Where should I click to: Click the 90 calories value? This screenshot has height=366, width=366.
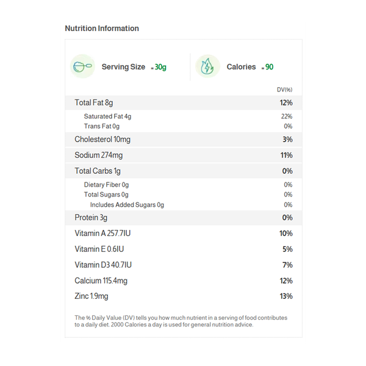pyautogui.click(x=269, y=67)
